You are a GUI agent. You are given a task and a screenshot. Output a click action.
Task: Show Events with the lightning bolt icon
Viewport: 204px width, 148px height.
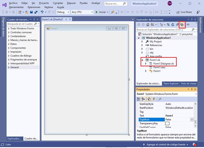point(154,99)
